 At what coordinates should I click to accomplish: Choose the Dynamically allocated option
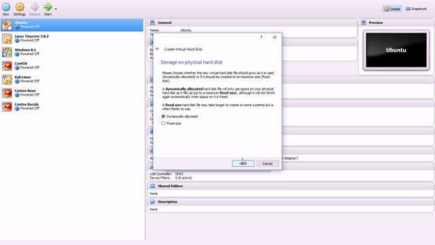click(x=179, y=116)
